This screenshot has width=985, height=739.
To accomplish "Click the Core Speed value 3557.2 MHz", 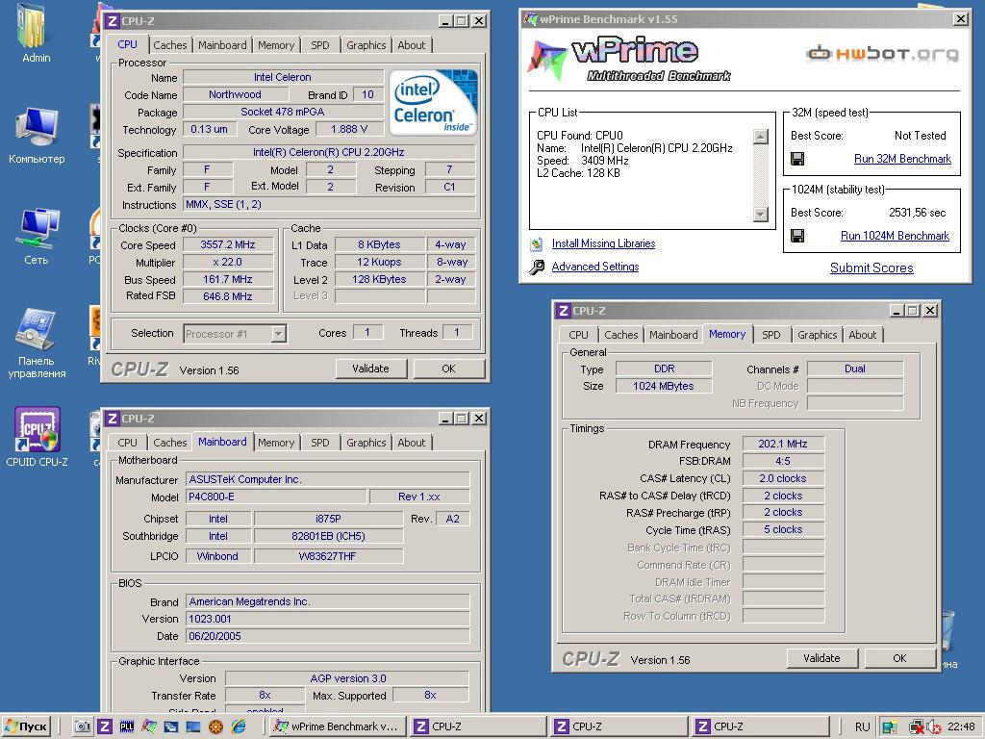I will tap(228, 245).
